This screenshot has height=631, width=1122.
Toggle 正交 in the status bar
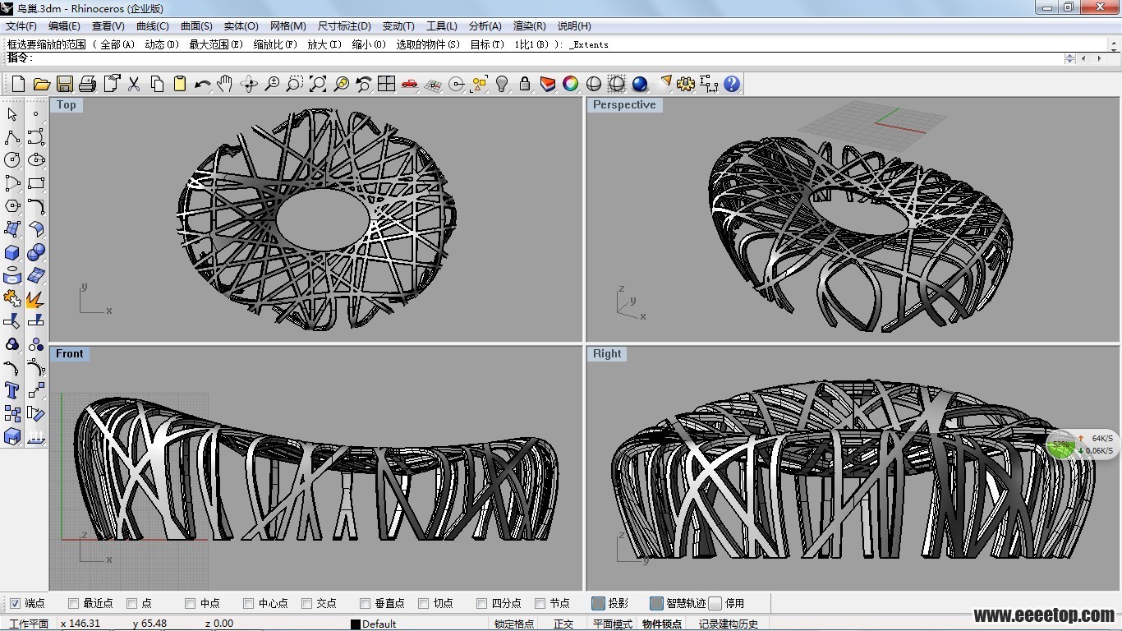tap(563, 624)
